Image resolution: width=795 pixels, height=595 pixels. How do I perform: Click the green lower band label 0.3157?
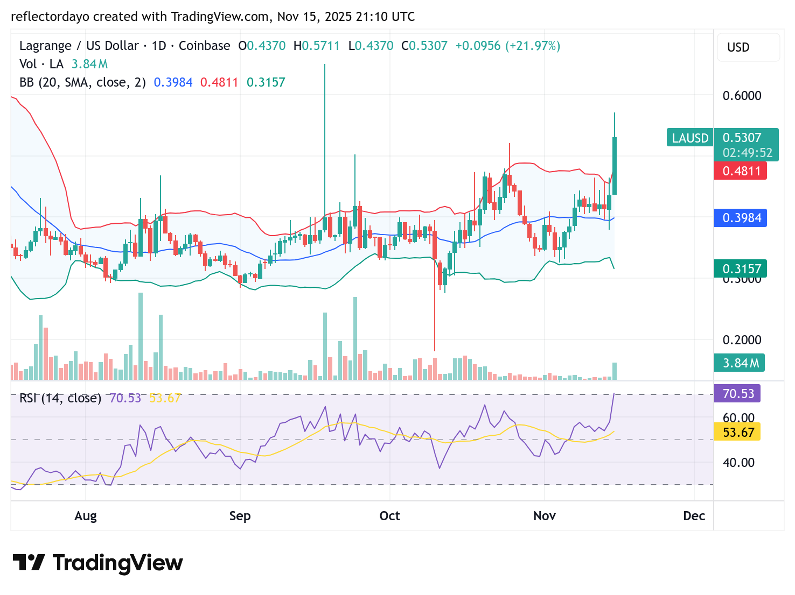click(741, 268)
